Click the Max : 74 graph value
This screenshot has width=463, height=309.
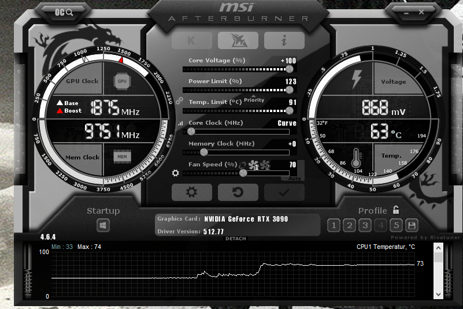89,247
